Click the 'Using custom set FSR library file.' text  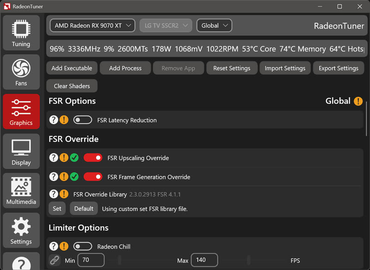click(x=145, y=209)
